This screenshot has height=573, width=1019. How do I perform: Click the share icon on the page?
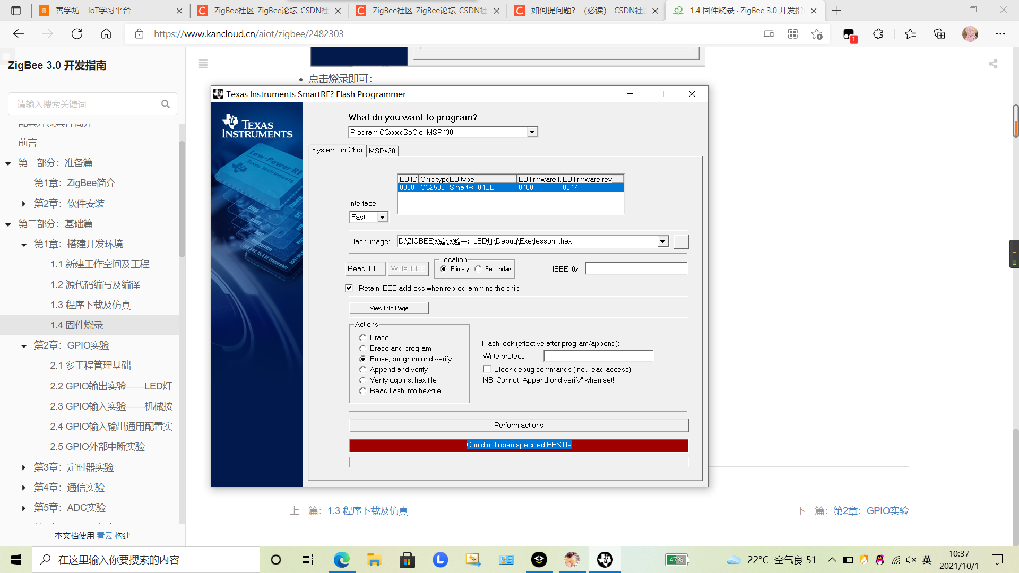[x=993, y=64]
